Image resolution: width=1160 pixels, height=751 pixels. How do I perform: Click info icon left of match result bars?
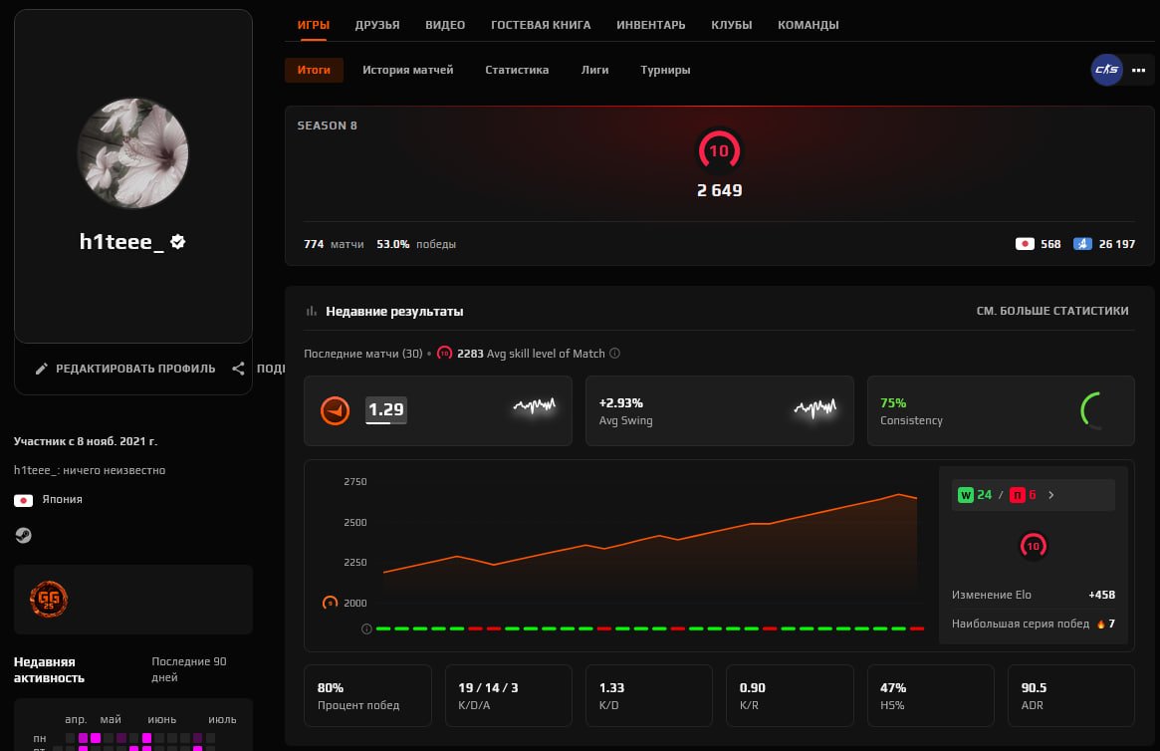point(366,628)
